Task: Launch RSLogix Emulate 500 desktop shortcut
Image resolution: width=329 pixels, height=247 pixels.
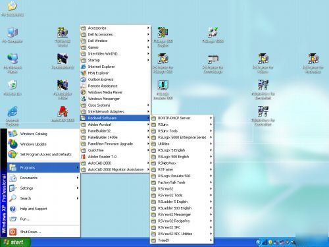Action: coord(163,90)
